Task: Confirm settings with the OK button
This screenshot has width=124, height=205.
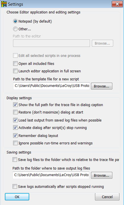Action: coord(17,197)
